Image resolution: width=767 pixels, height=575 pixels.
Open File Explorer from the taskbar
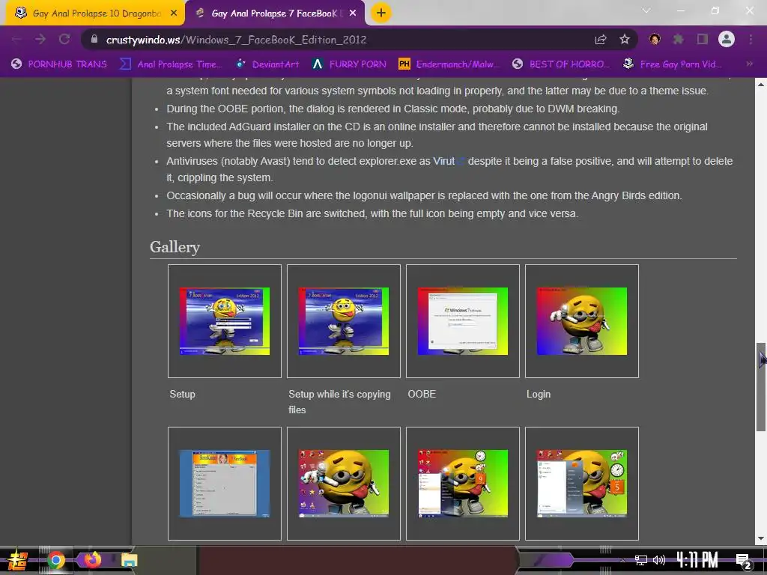pos(129,560)
